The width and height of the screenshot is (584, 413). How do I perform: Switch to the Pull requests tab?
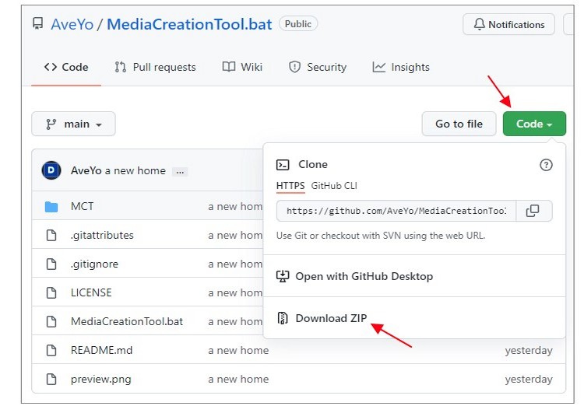155,67
